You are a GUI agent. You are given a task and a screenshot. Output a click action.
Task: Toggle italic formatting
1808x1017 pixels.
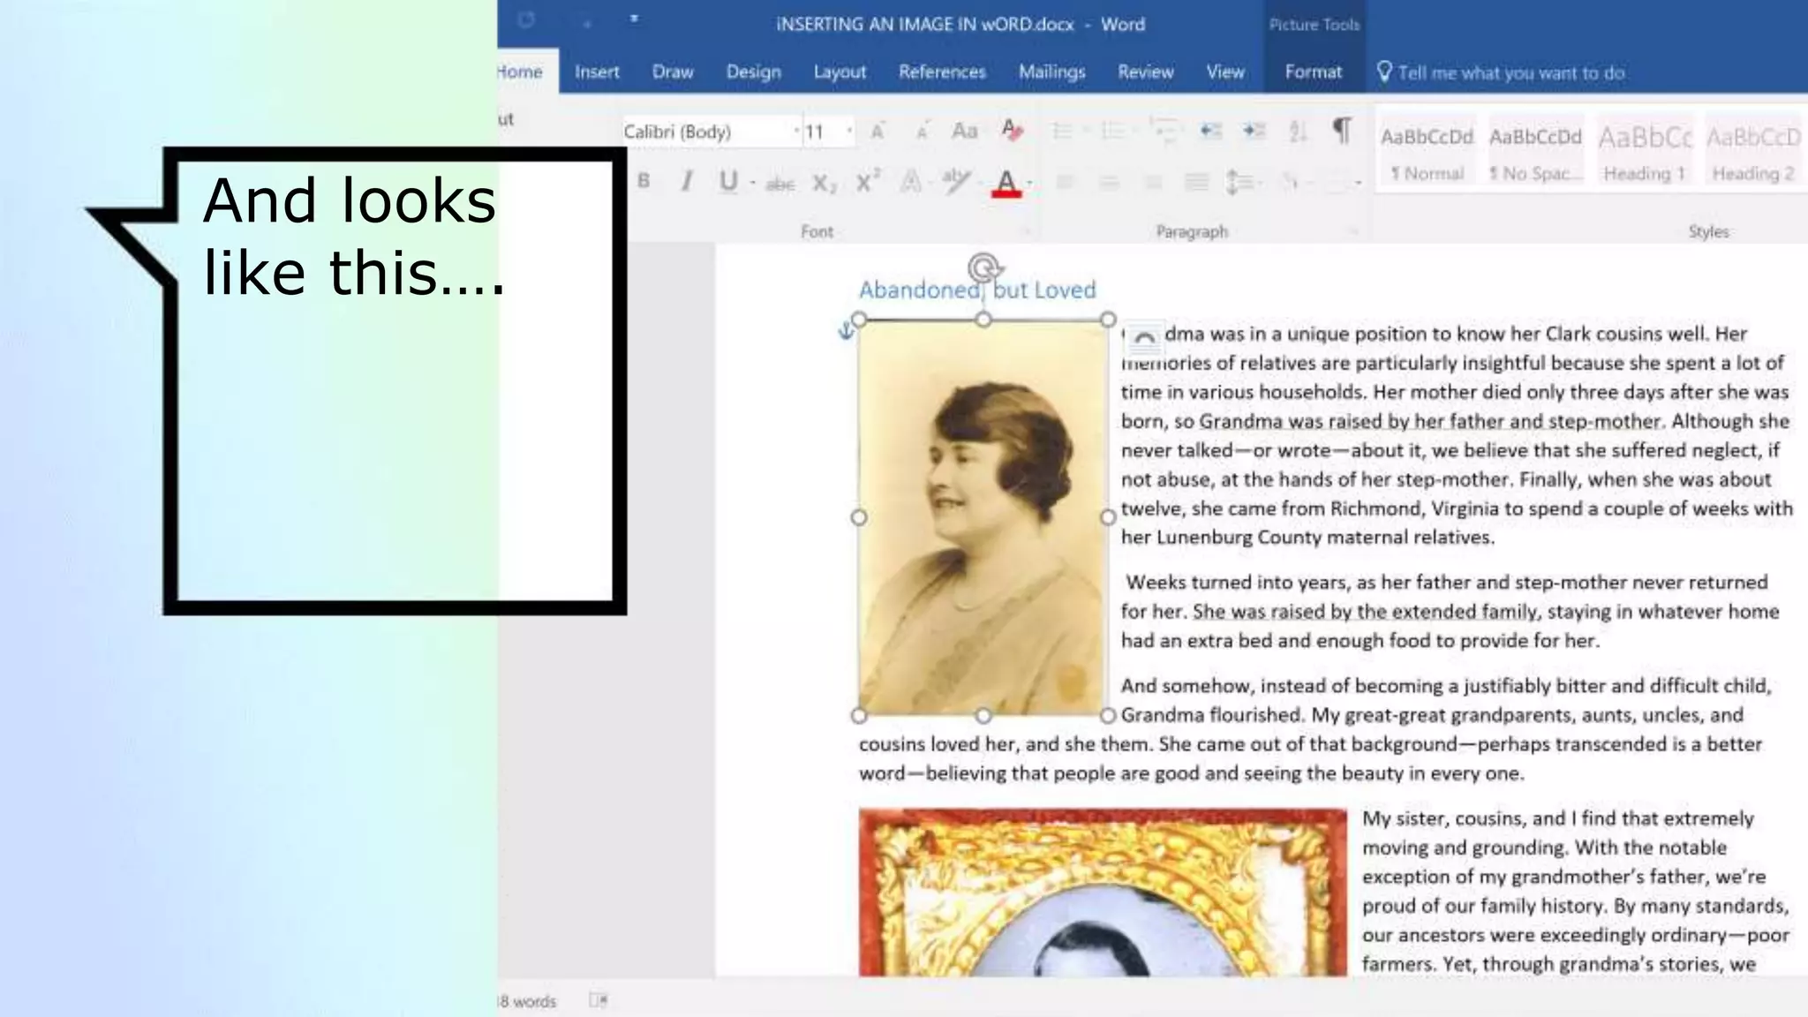pyautogui.click(x=686, y=181)
